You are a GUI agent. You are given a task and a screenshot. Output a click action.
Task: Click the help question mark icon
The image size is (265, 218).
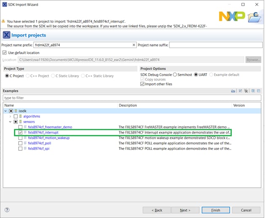7,210
